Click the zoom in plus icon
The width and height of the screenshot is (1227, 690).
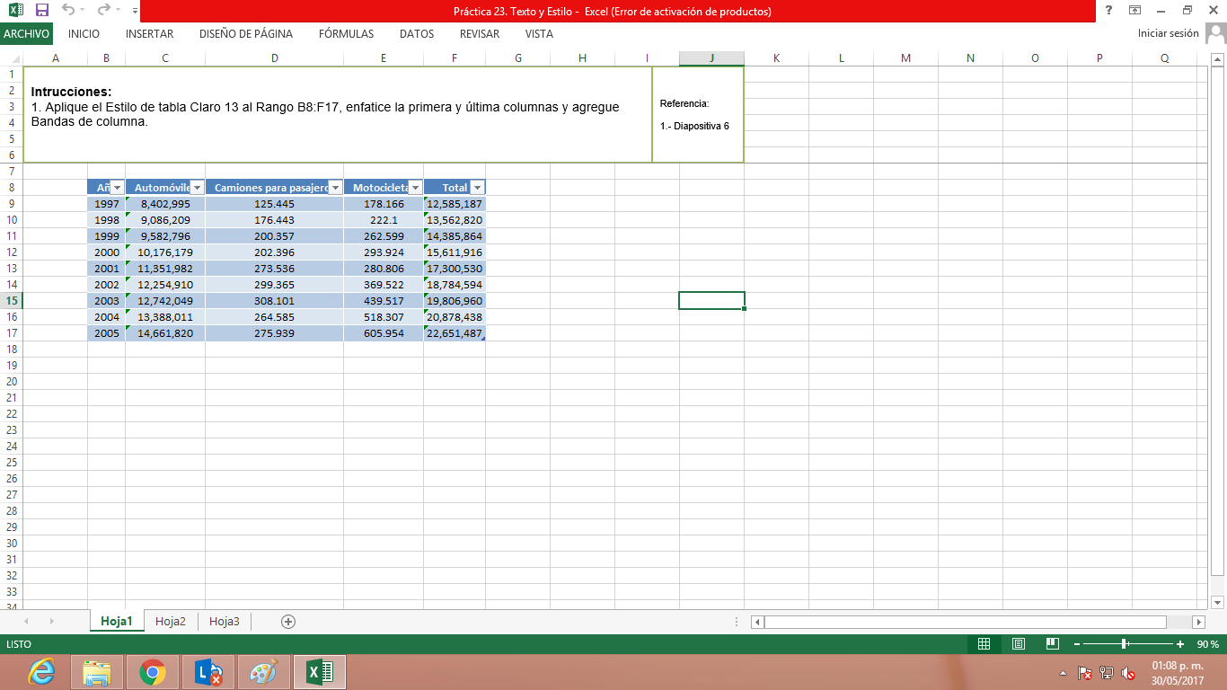1179,644
